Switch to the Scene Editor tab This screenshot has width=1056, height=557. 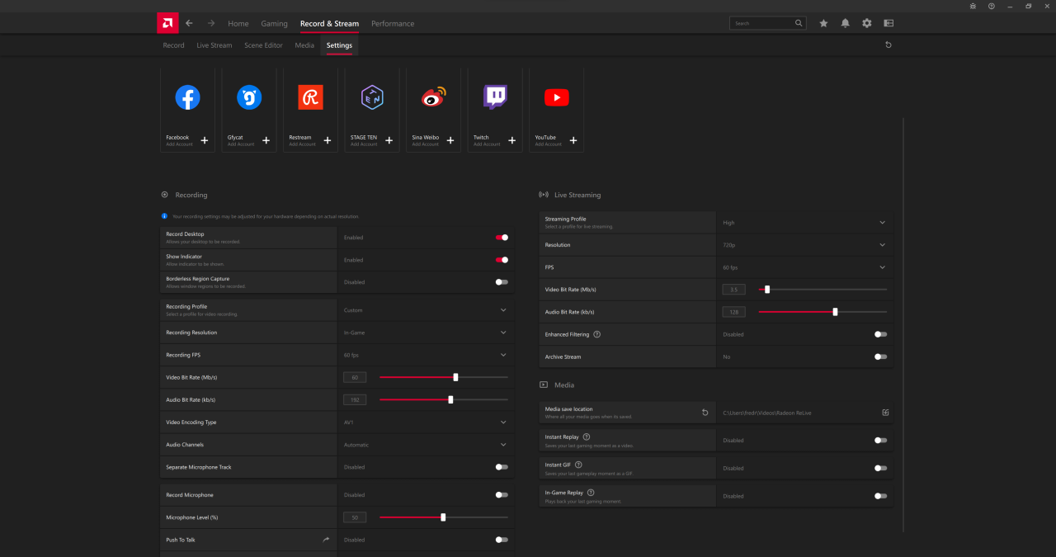tap(263, 45)
